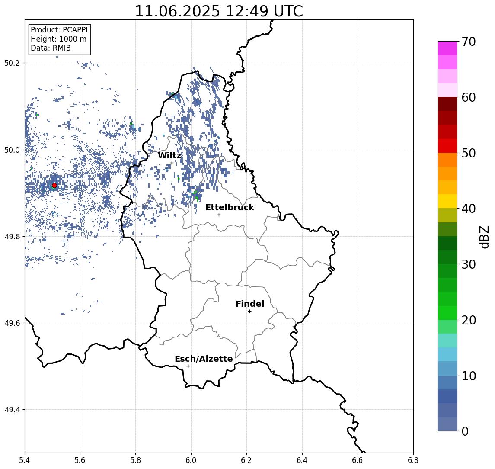
Task: Click the turquoise colorbar segment below 20
Action: coord(447,341)
